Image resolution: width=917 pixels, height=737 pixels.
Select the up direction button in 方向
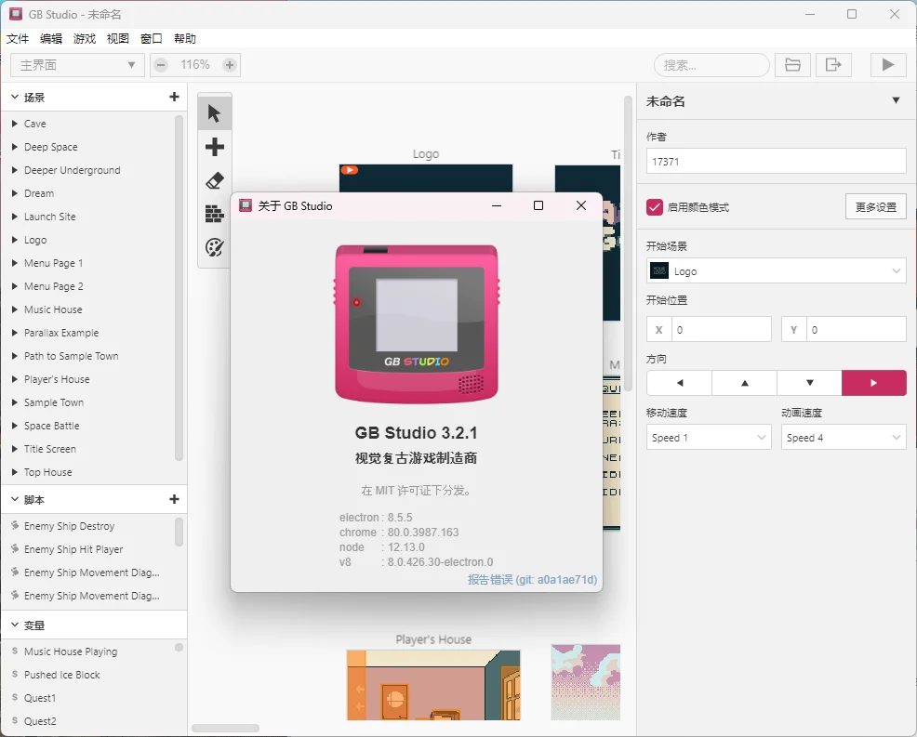coord(743,382)
